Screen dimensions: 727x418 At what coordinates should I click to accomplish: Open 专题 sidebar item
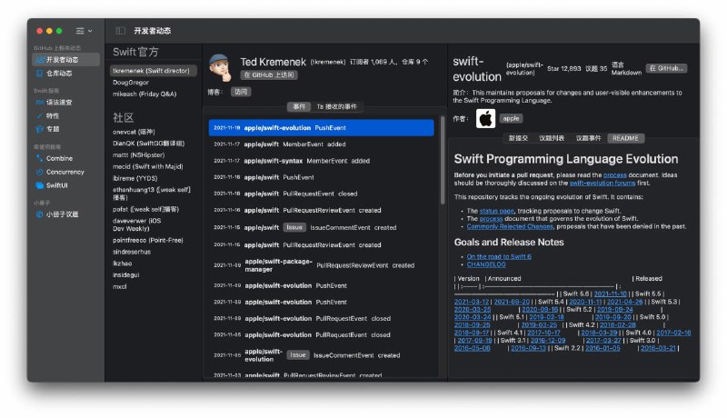click(x=65, y=129)
